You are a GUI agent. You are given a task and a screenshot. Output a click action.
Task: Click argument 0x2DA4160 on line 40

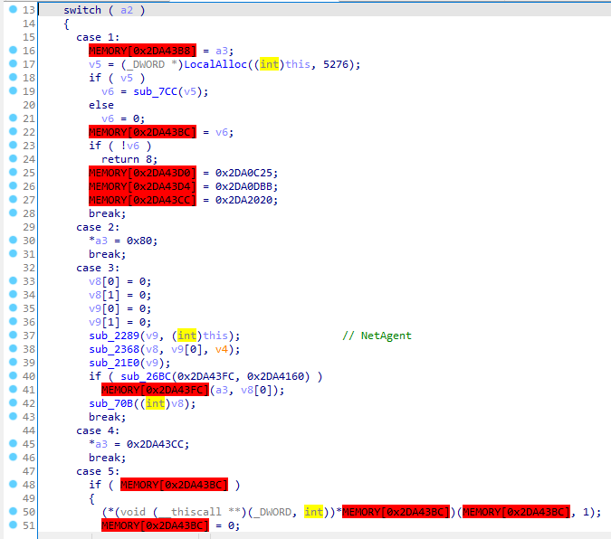(275, 376)
